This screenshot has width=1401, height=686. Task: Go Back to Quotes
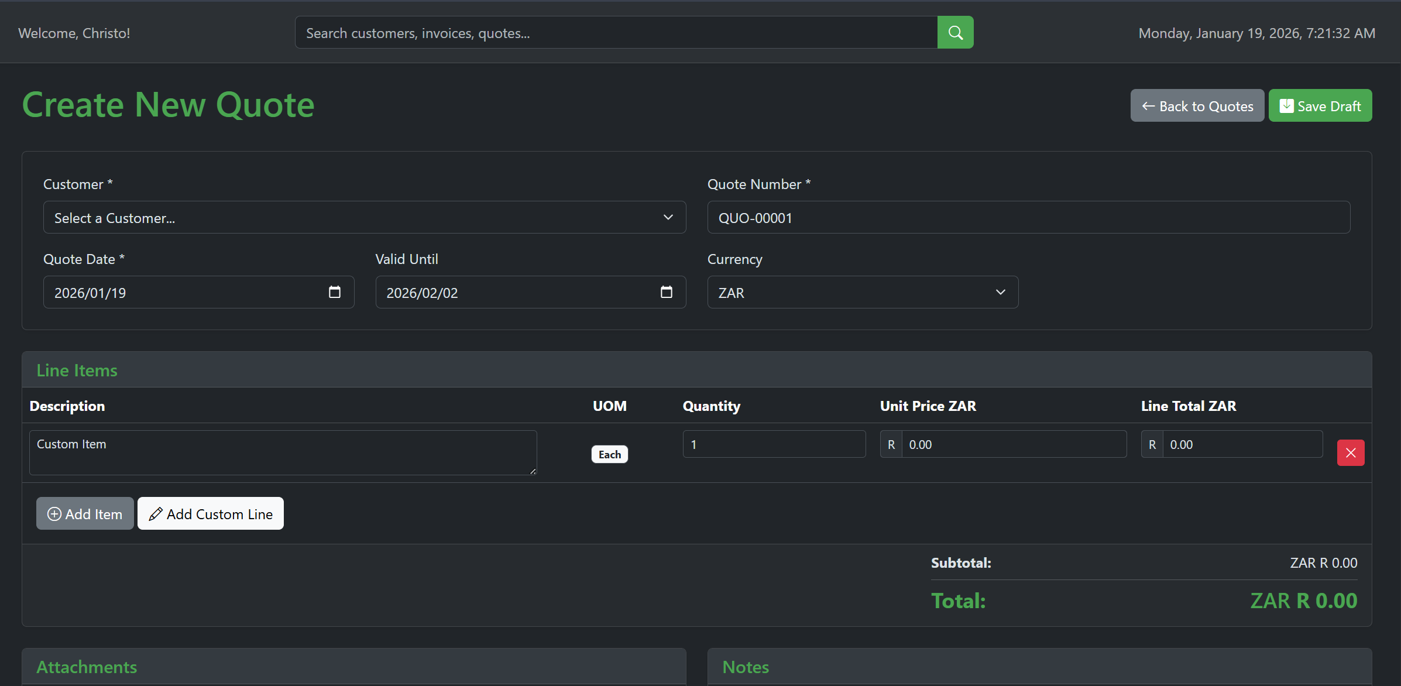1197,106
